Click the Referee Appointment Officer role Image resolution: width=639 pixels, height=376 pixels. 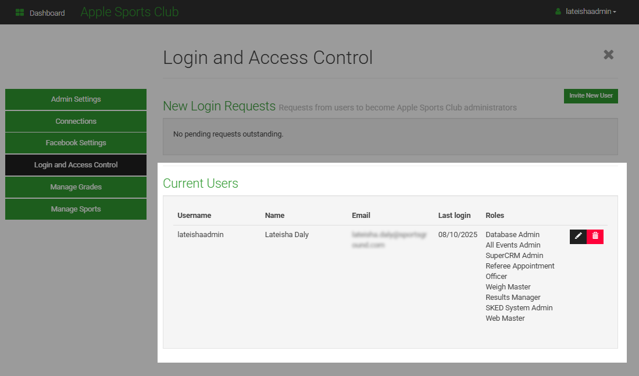[x=520, y=271]
